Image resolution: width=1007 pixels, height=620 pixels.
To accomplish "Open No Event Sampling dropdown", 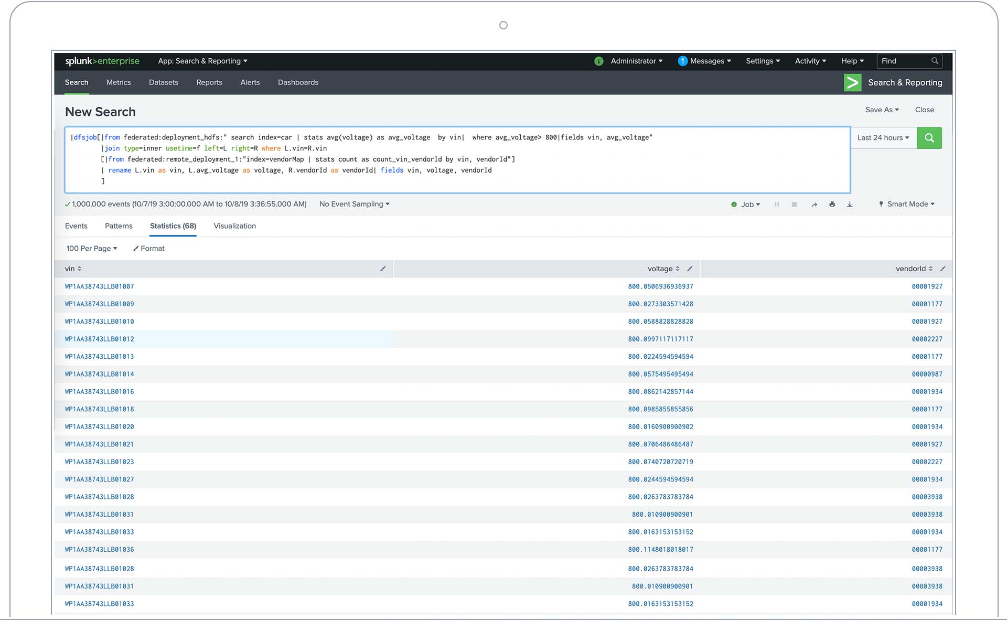I will [355, 204].
